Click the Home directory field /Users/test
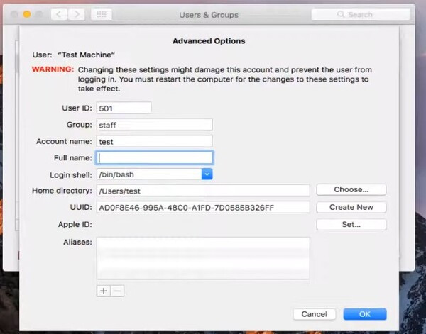The image size is (426, 334). pyautogui.click(x=203, y=191)
